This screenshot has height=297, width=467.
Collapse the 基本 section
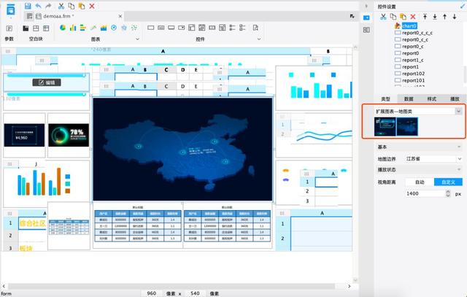[x=458, y=147]
